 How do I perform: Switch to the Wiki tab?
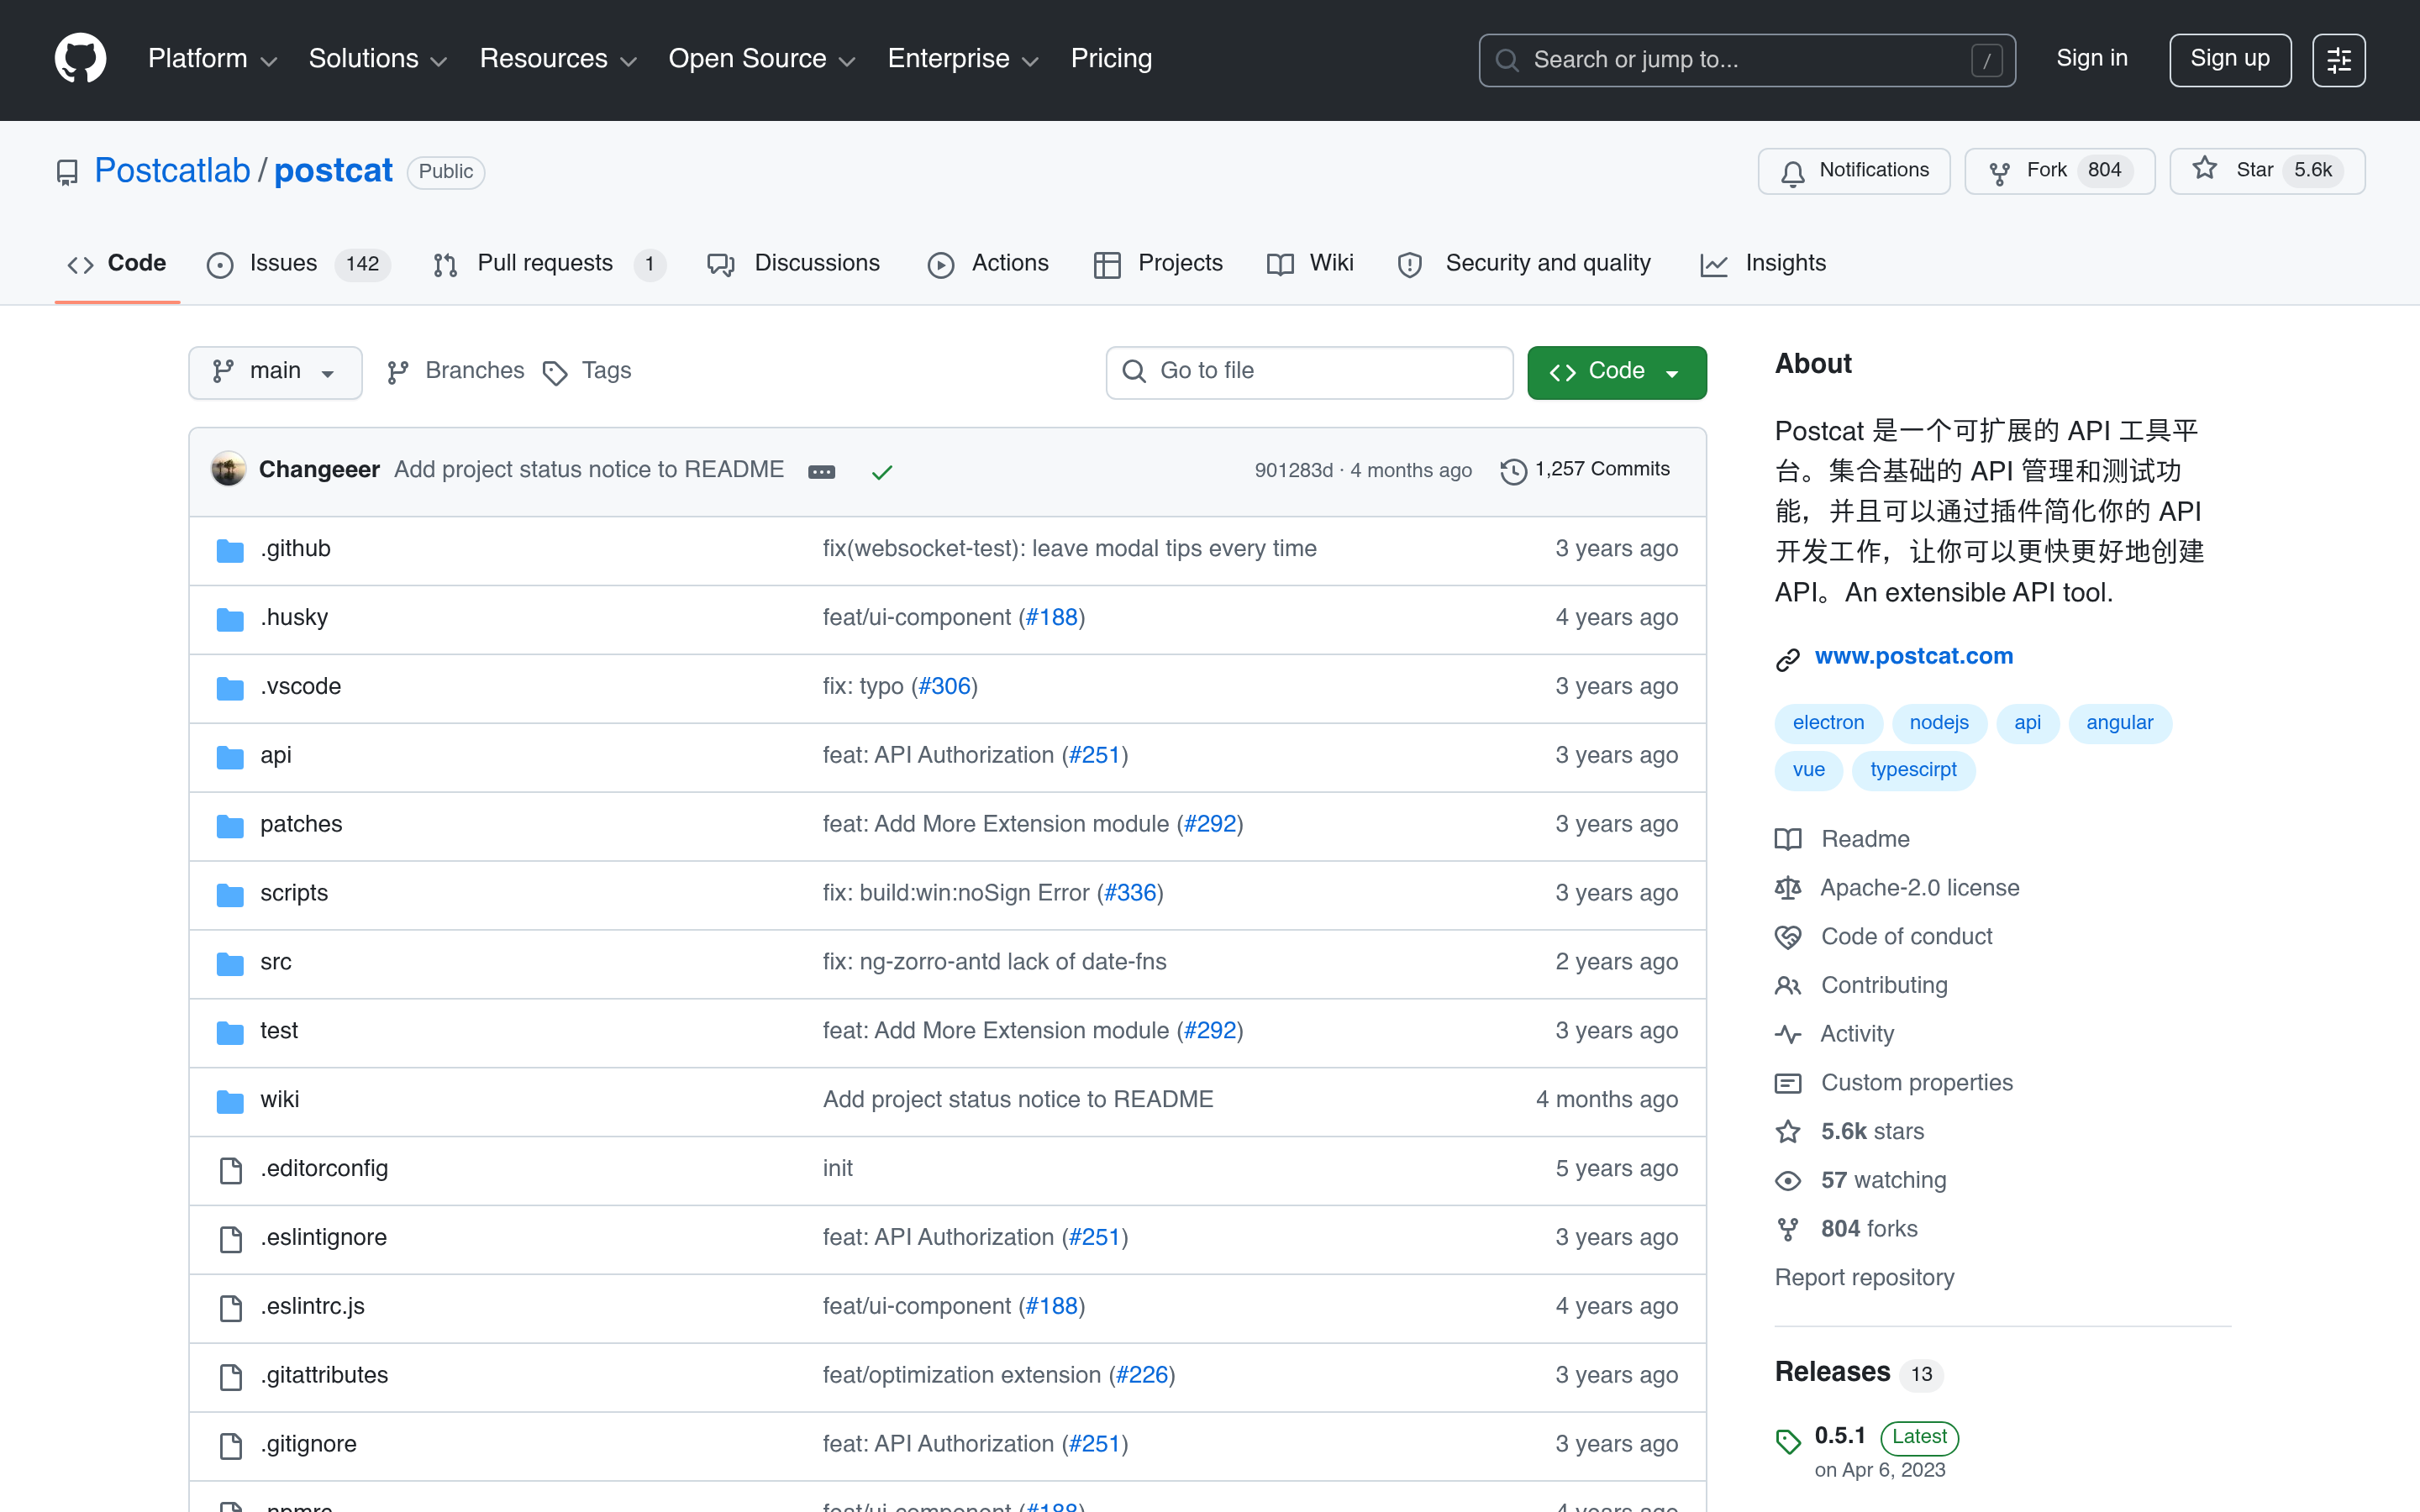click(x=1310, y=264)
